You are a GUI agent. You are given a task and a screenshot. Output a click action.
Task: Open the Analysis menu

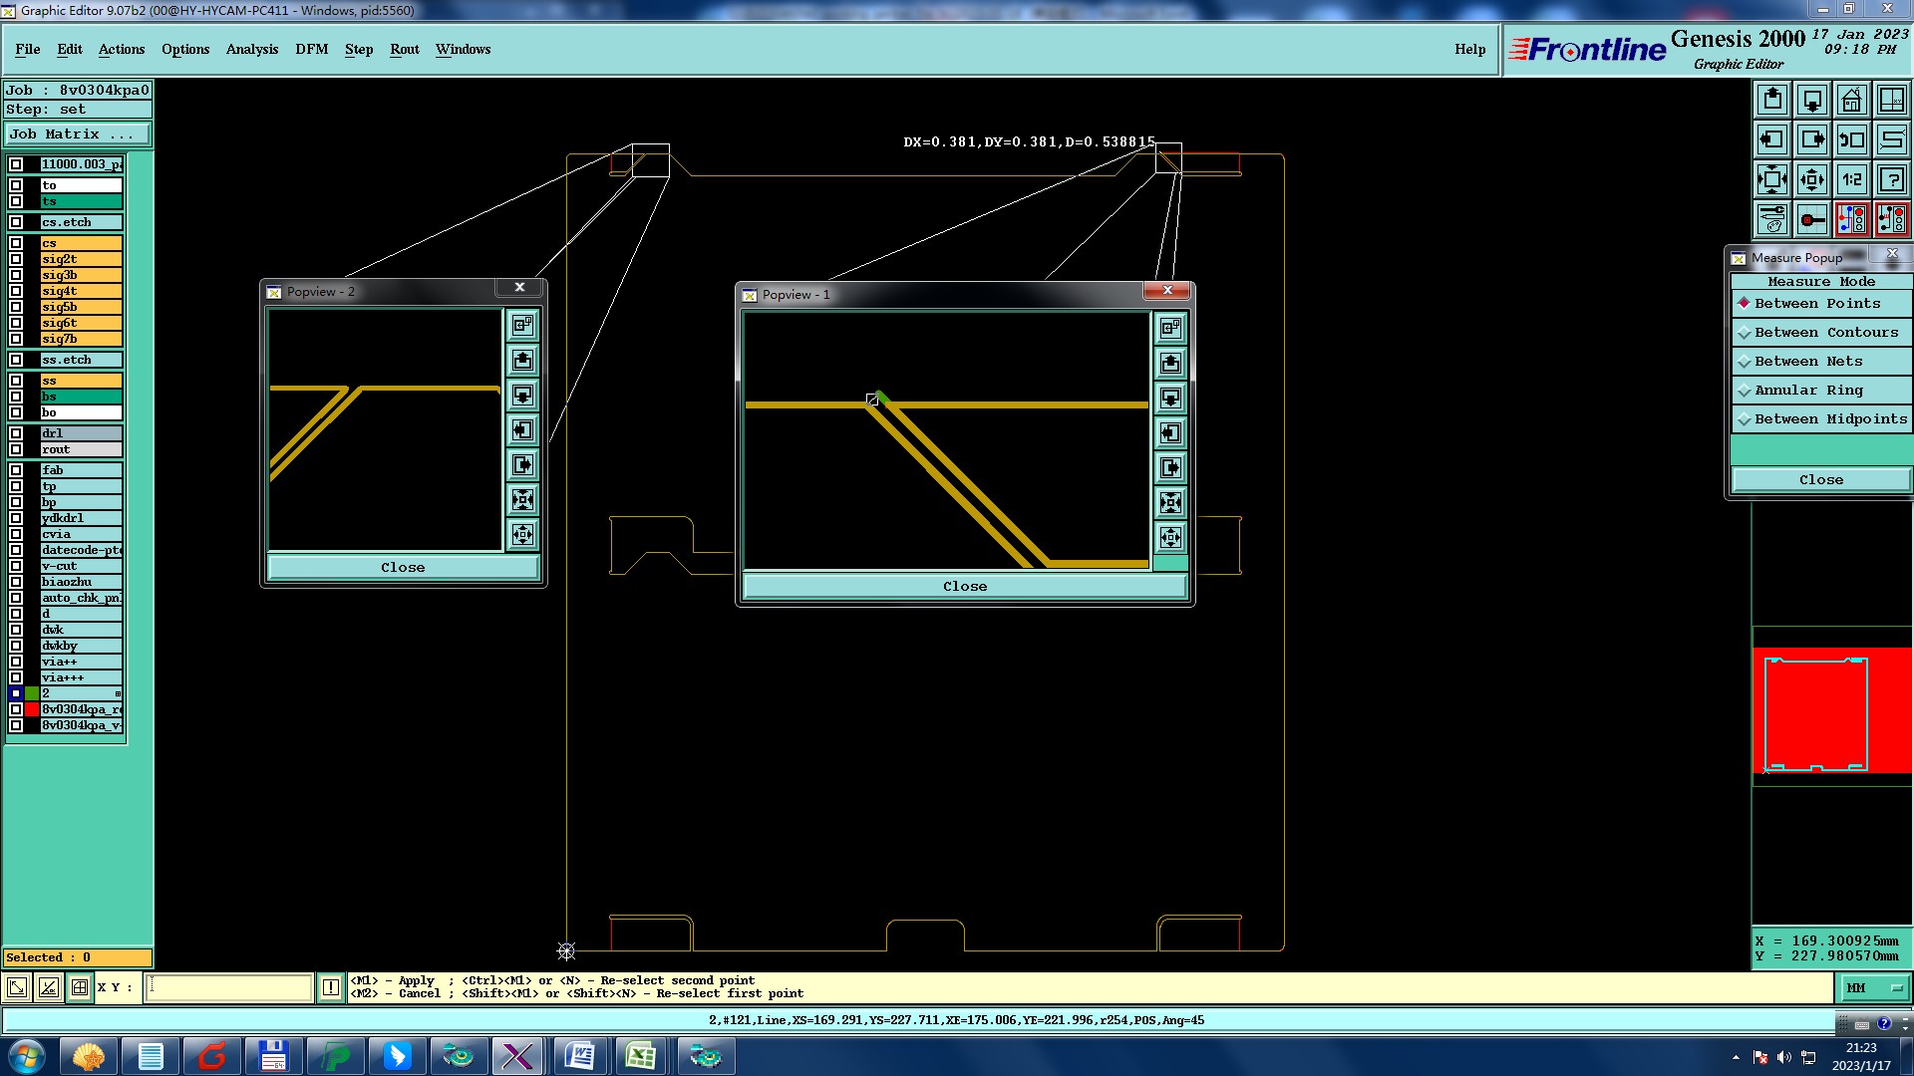pyautogui.click(x=251, y=49)
